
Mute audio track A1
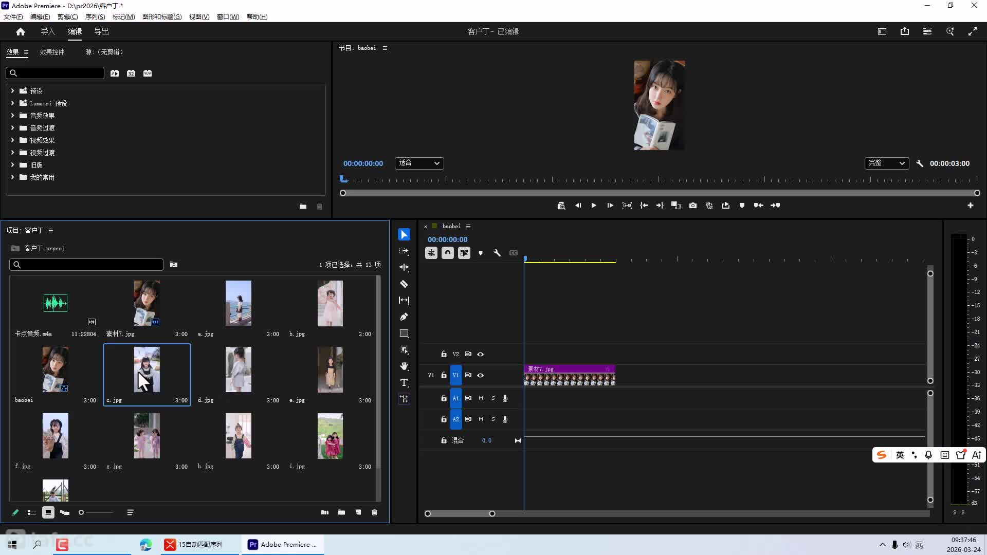pyautogui.click(x=481, y=398)
